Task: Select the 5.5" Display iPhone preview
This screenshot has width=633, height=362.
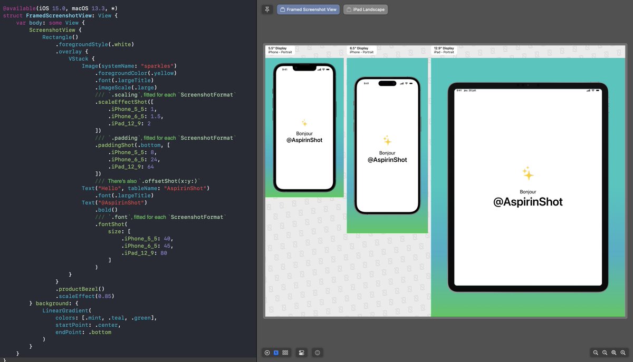Action: (x=304, y=127)
